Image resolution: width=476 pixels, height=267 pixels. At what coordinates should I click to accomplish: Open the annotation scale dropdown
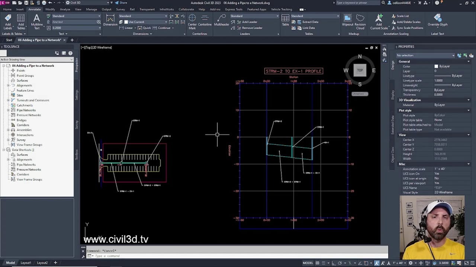tap(405, 263)
